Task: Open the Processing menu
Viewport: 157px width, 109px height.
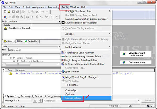Action: coord(54,7)
